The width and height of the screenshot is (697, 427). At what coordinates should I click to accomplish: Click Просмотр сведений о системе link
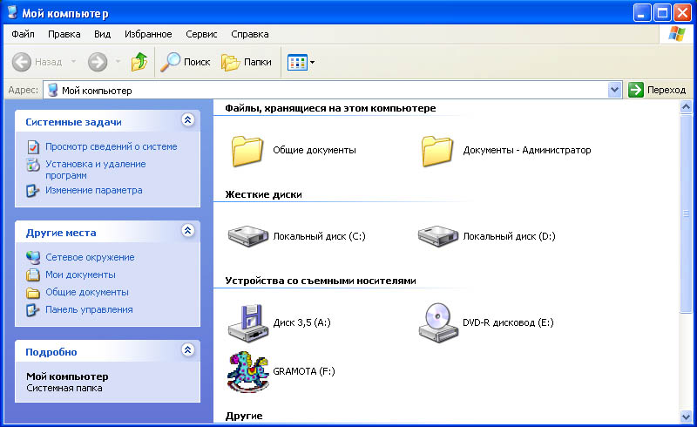(x=112, y=146)
